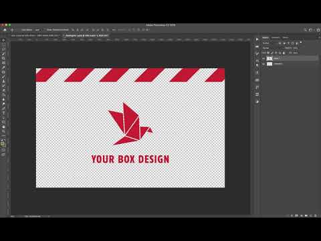Switch to the first document tab
The height and width of the screenshot is (241, 321).
[x=35, y=35]
